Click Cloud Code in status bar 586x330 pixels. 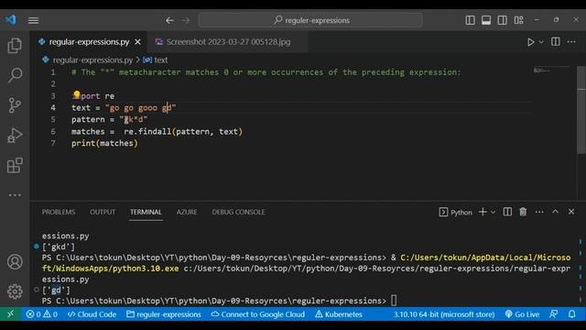pos(92,314)
